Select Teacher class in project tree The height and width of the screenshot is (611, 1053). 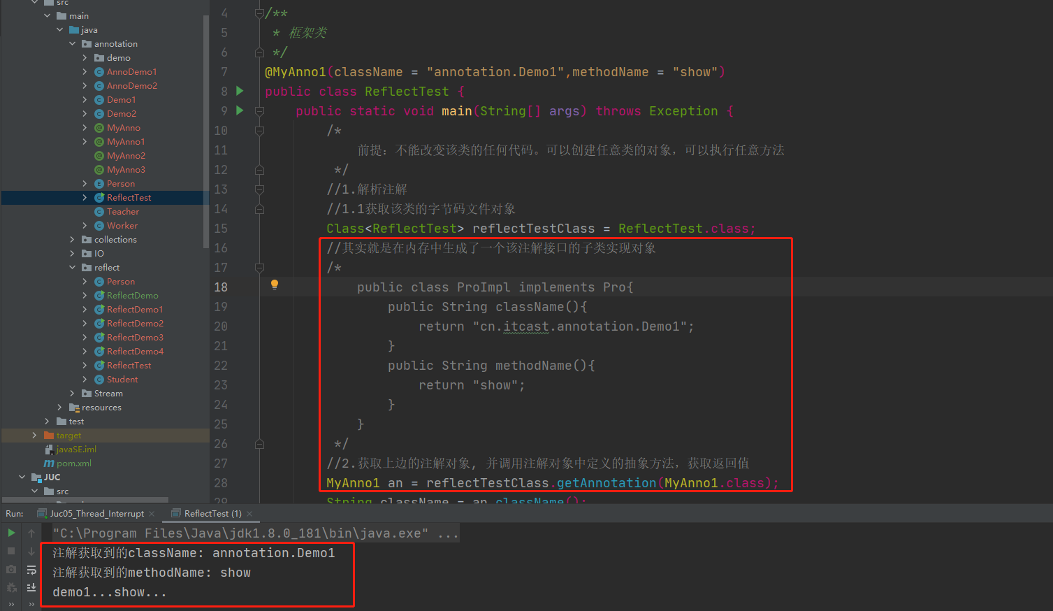pos(122,211)
